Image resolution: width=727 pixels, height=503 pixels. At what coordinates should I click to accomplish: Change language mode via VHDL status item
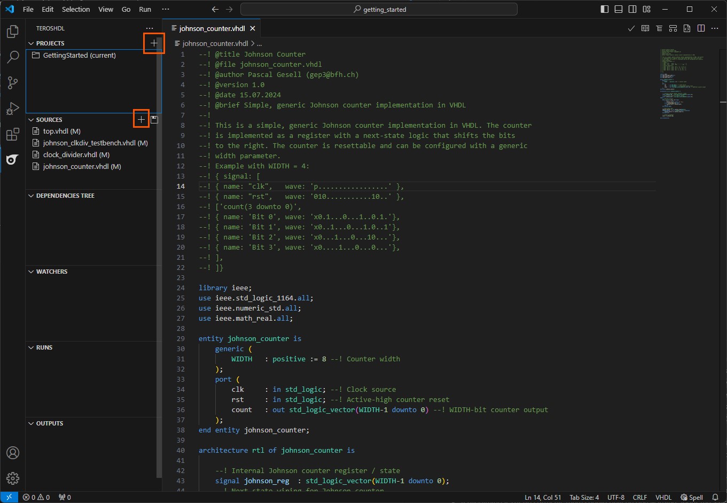663,497
